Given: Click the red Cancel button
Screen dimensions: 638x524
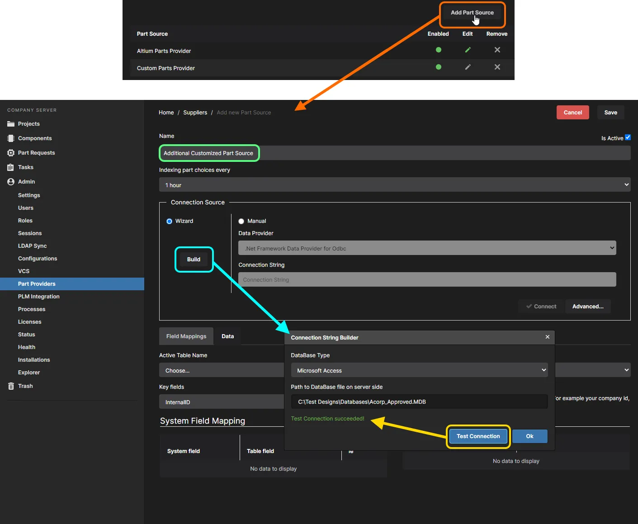Looking at the screenshot, I should 573,113.
